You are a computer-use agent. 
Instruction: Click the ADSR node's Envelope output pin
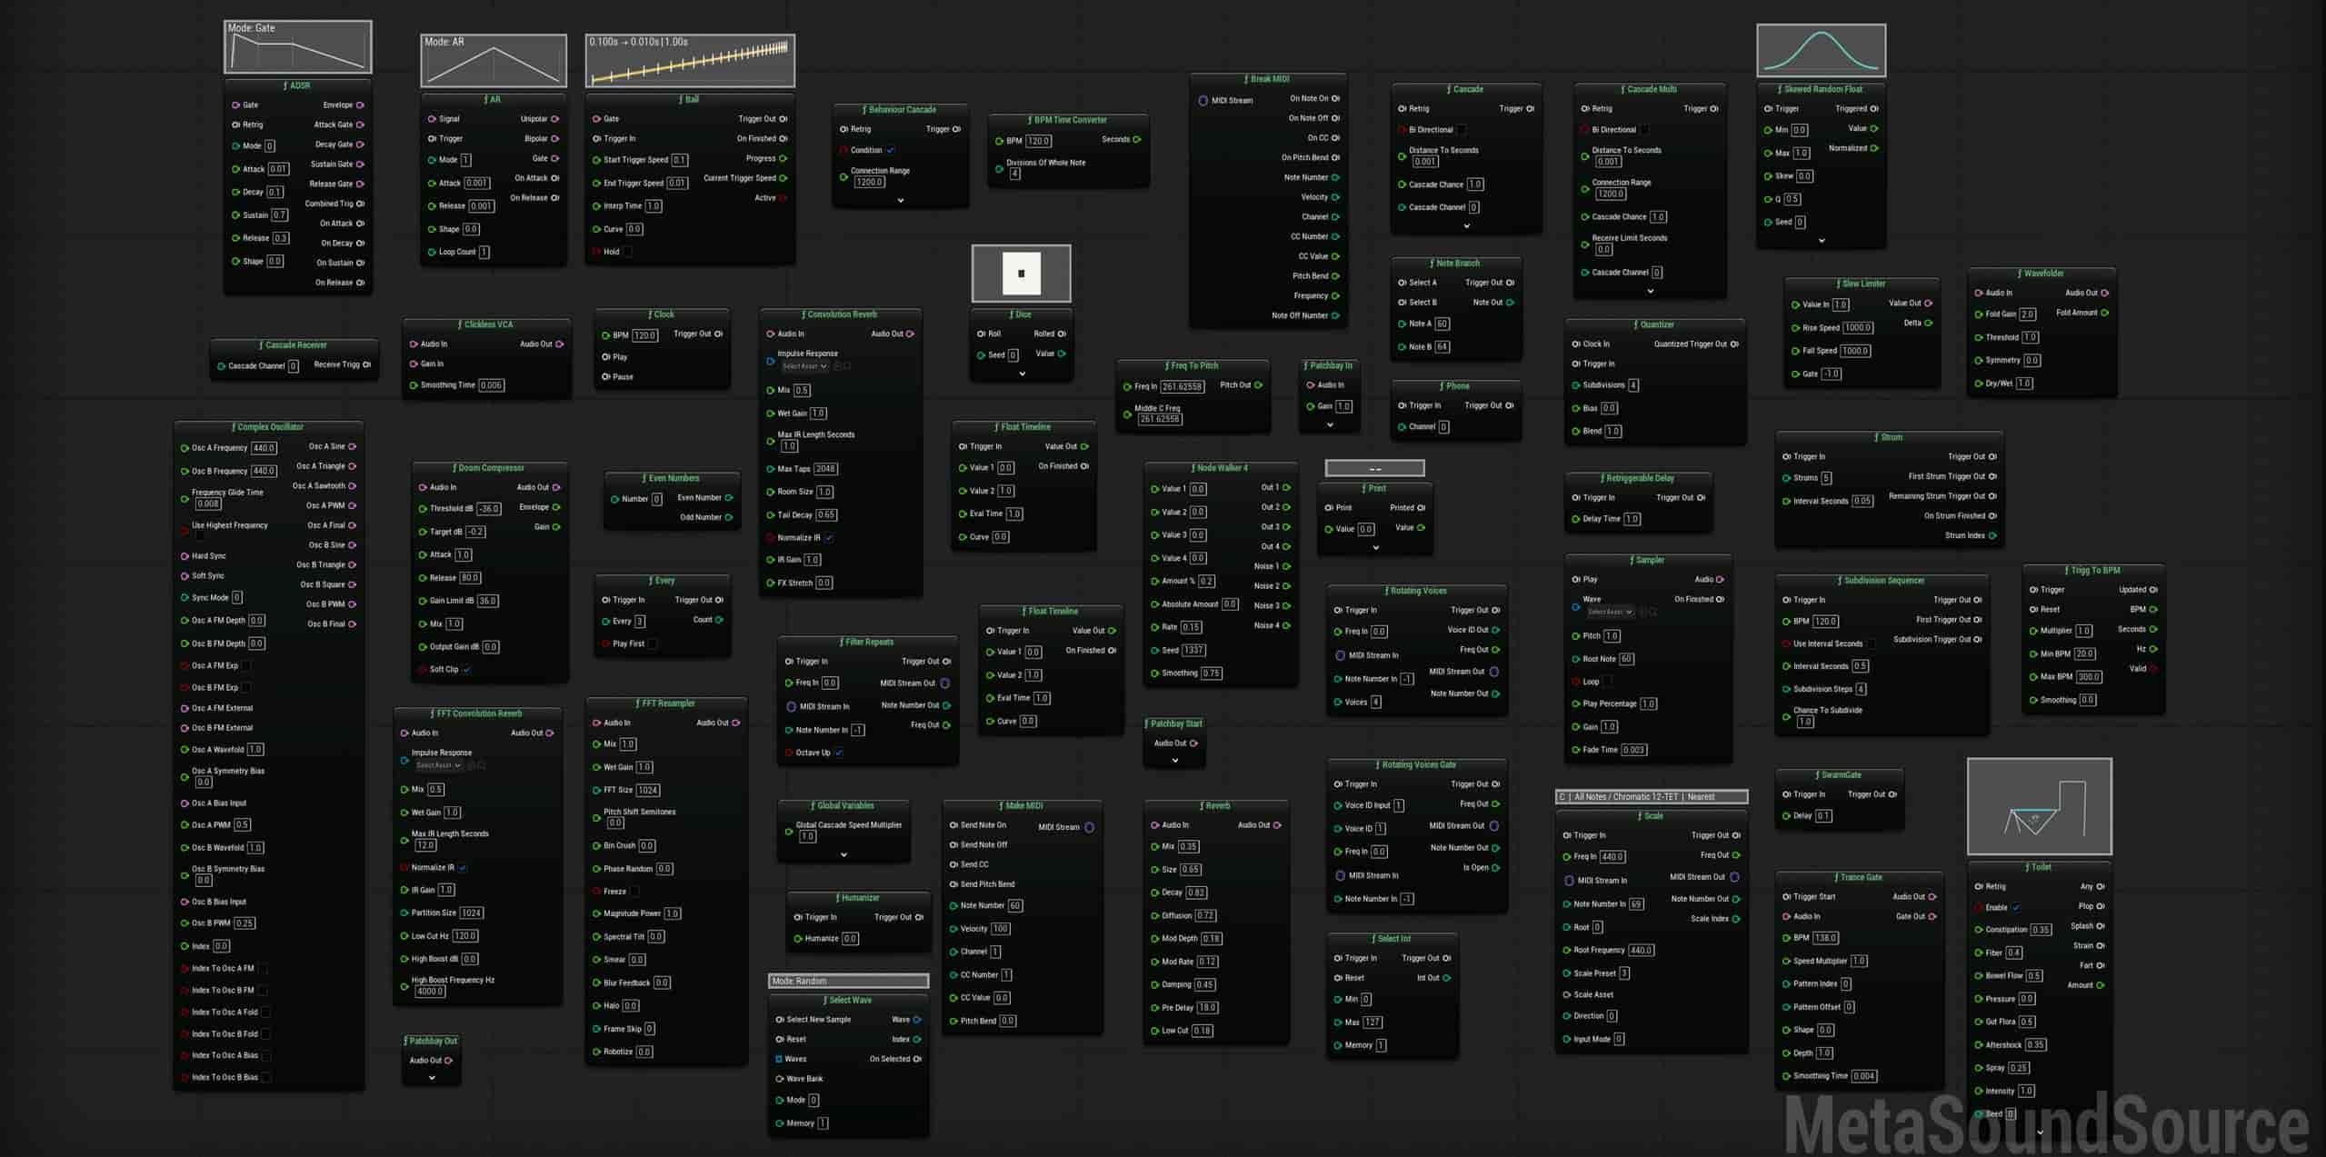click(360, 105)
